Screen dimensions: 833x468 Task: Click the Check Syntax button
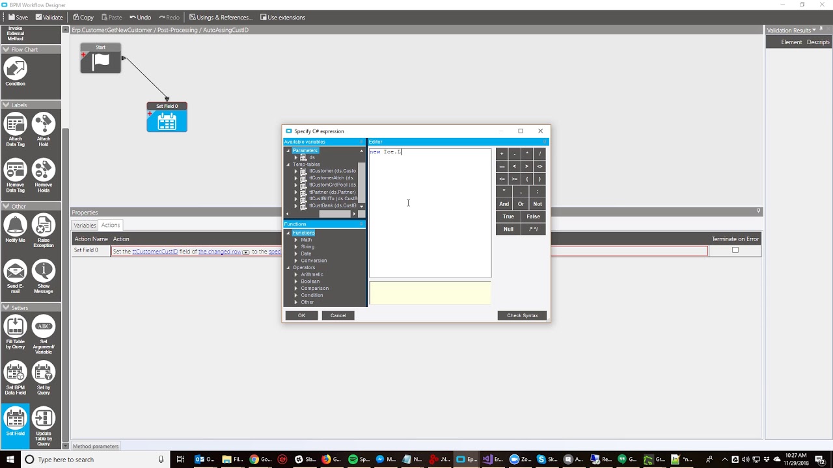pos(523,315)
